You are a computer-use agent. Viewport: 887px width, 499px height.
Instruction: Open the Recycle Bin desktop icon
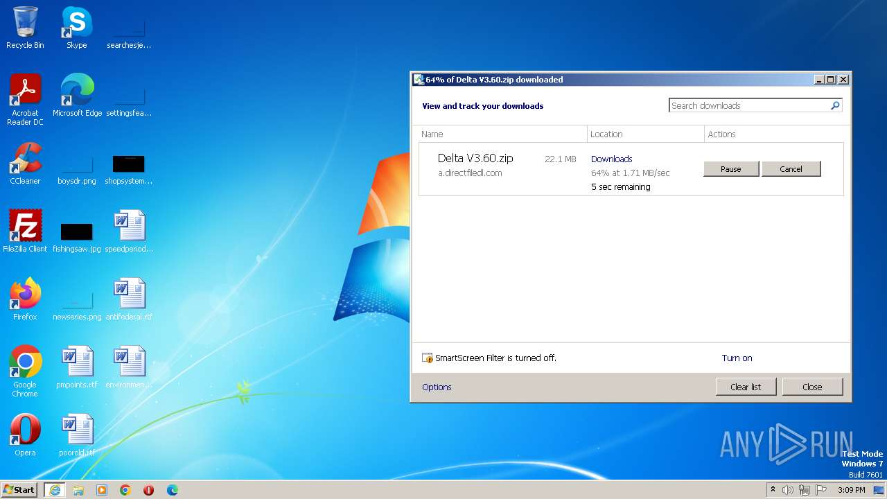pos(25,28)
